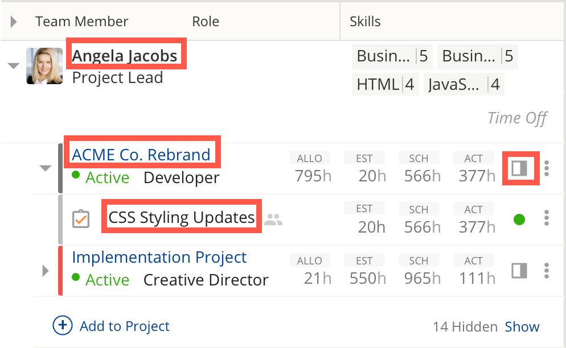Image resolution: width=566 pixels, height=348 pixels.
Task: Expand all rows using header arrow
Action: click(x=14, y=22)
